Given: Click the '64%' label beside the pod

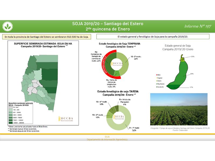Looking at the screenshot, I should click(192, 74).
